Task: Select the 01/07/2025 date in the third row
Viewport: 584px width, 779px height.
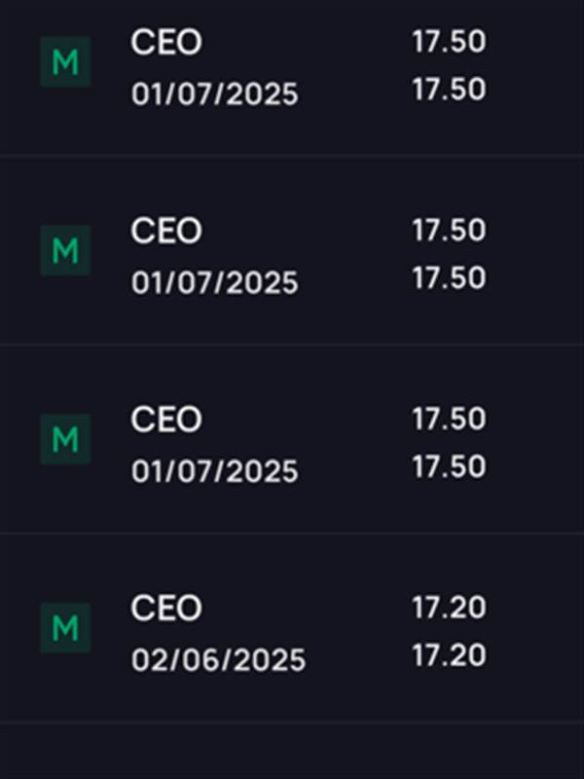Action: 214,471
